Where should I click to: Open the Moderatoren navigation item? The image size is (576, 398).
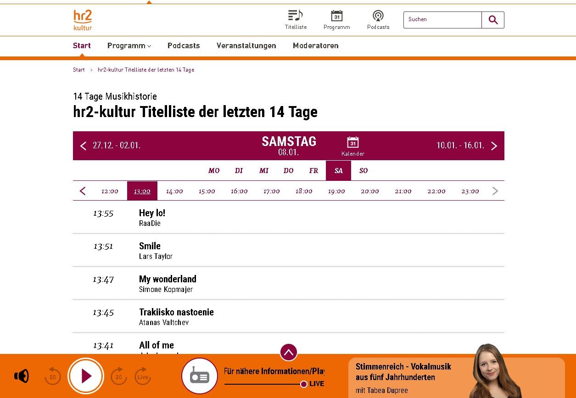click(x=316, y=46)
